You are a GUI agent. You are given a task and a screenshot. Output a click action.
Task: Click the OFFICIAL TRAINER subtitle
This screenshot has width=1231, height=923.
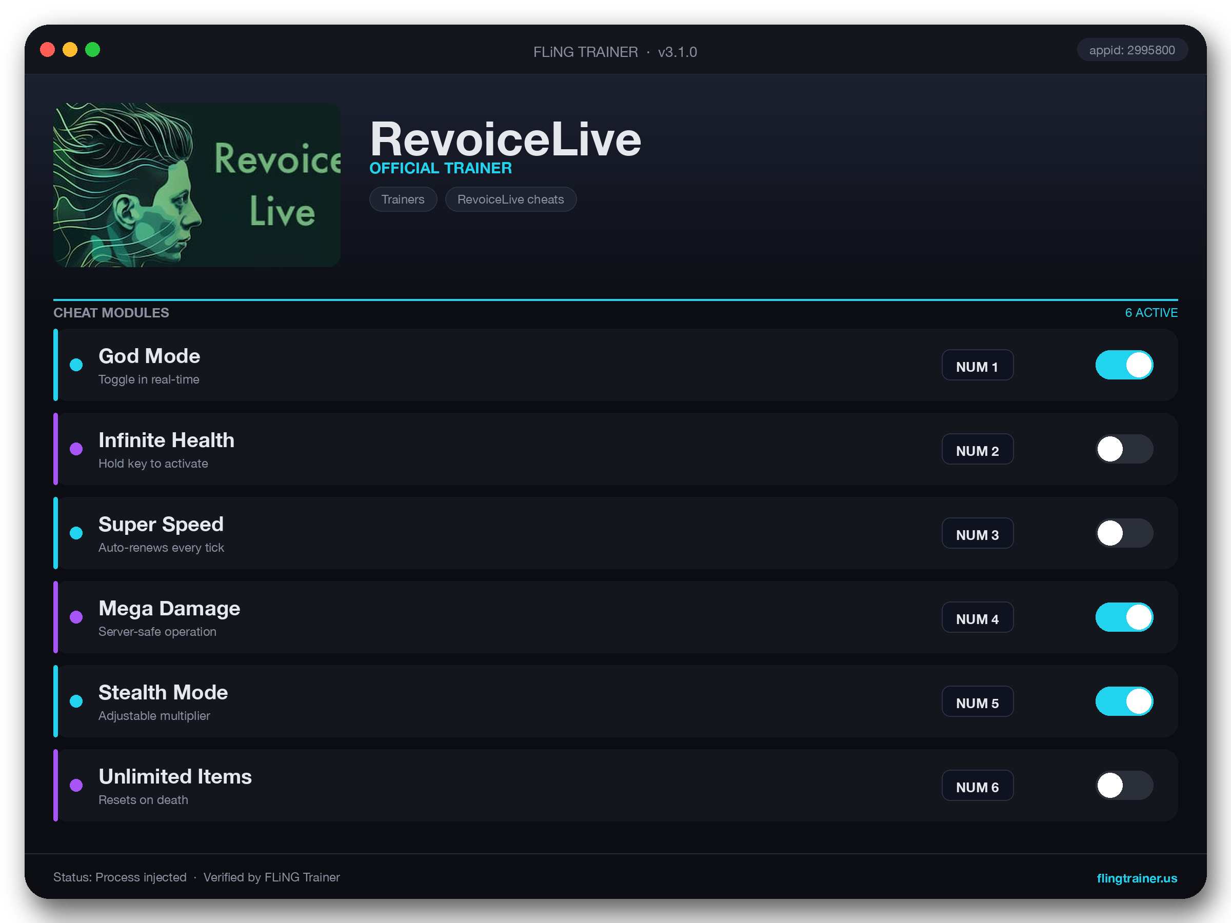pos(440,168)
